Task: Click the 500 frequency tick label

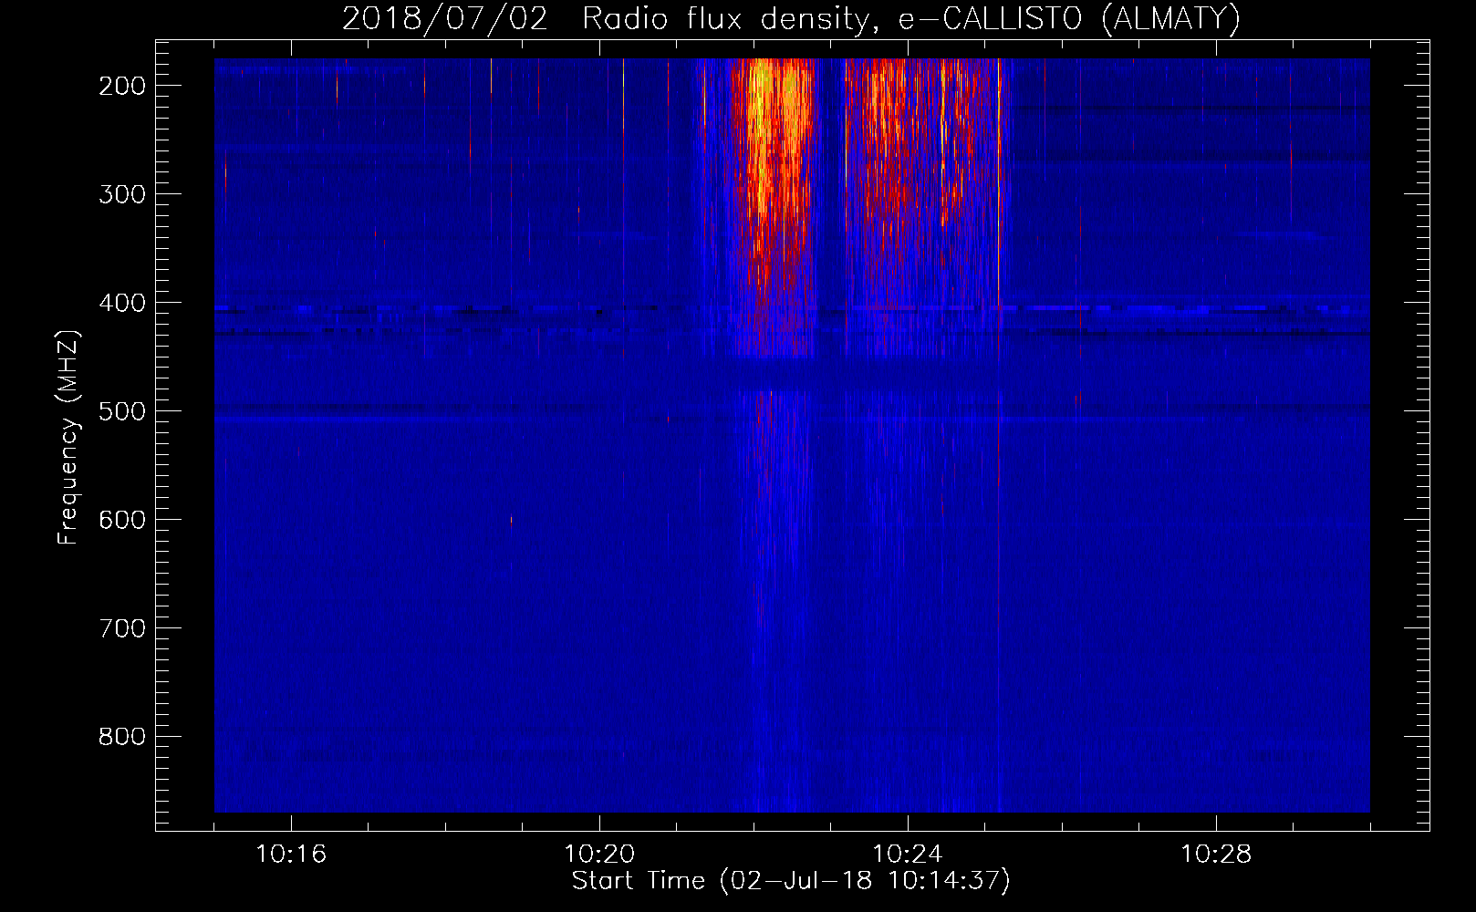Action: 122,411
